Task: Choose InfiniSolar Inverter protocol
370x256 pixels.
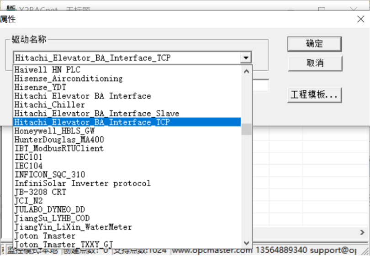Action: click(x=127, y=183)
